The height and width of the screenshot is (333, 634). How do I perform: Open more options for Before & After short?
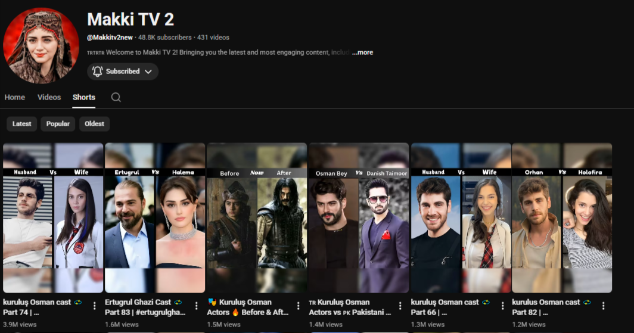tap(299, 306)
